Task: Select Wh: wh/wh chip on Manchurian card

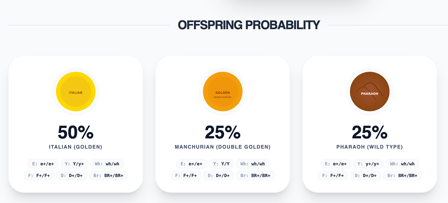Action: click(252, 164)
